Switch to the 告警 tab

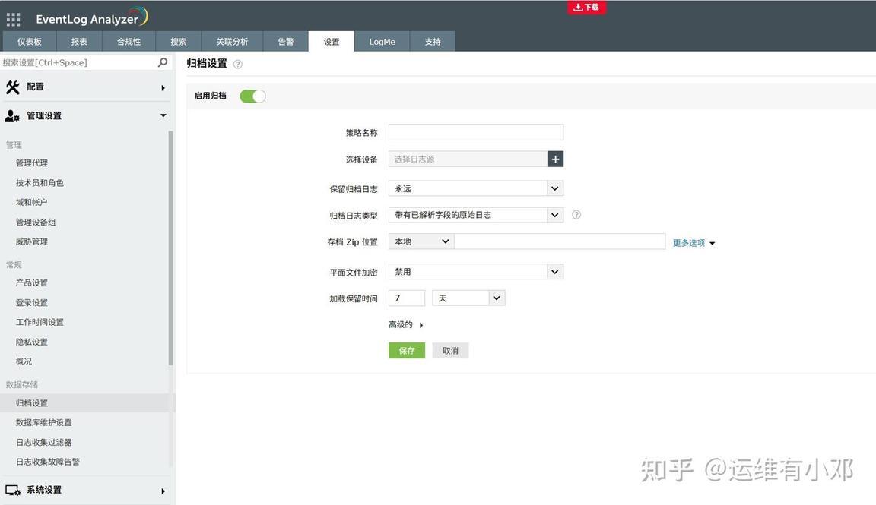pos(285,41)
